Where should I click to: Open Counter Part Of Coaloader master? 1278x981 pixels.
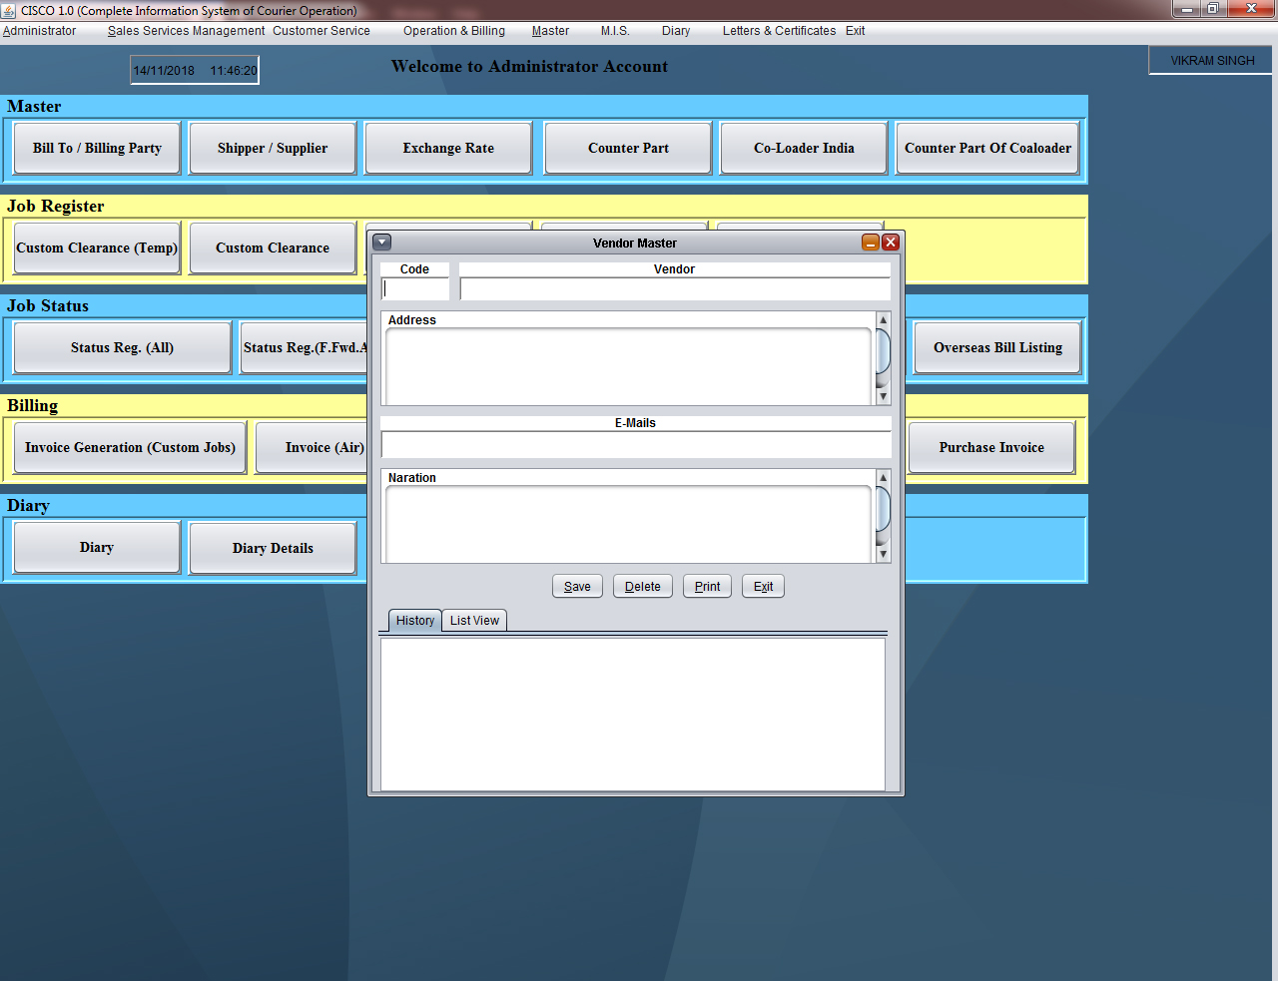tap(987, 148)
